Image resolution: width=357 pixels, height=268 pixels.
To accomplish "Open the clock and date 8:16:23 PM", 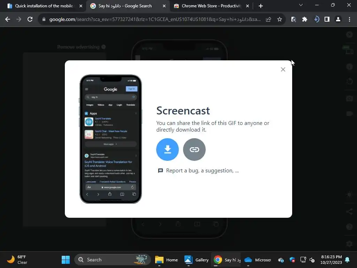I will click(331, 260).
